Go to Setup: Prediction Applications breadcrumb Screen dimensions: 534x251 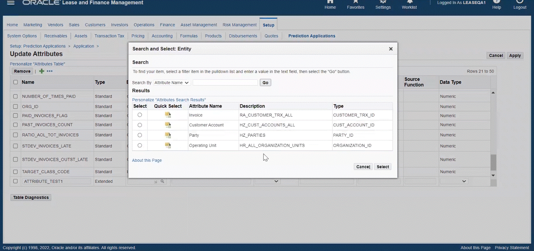pos(38,46)
